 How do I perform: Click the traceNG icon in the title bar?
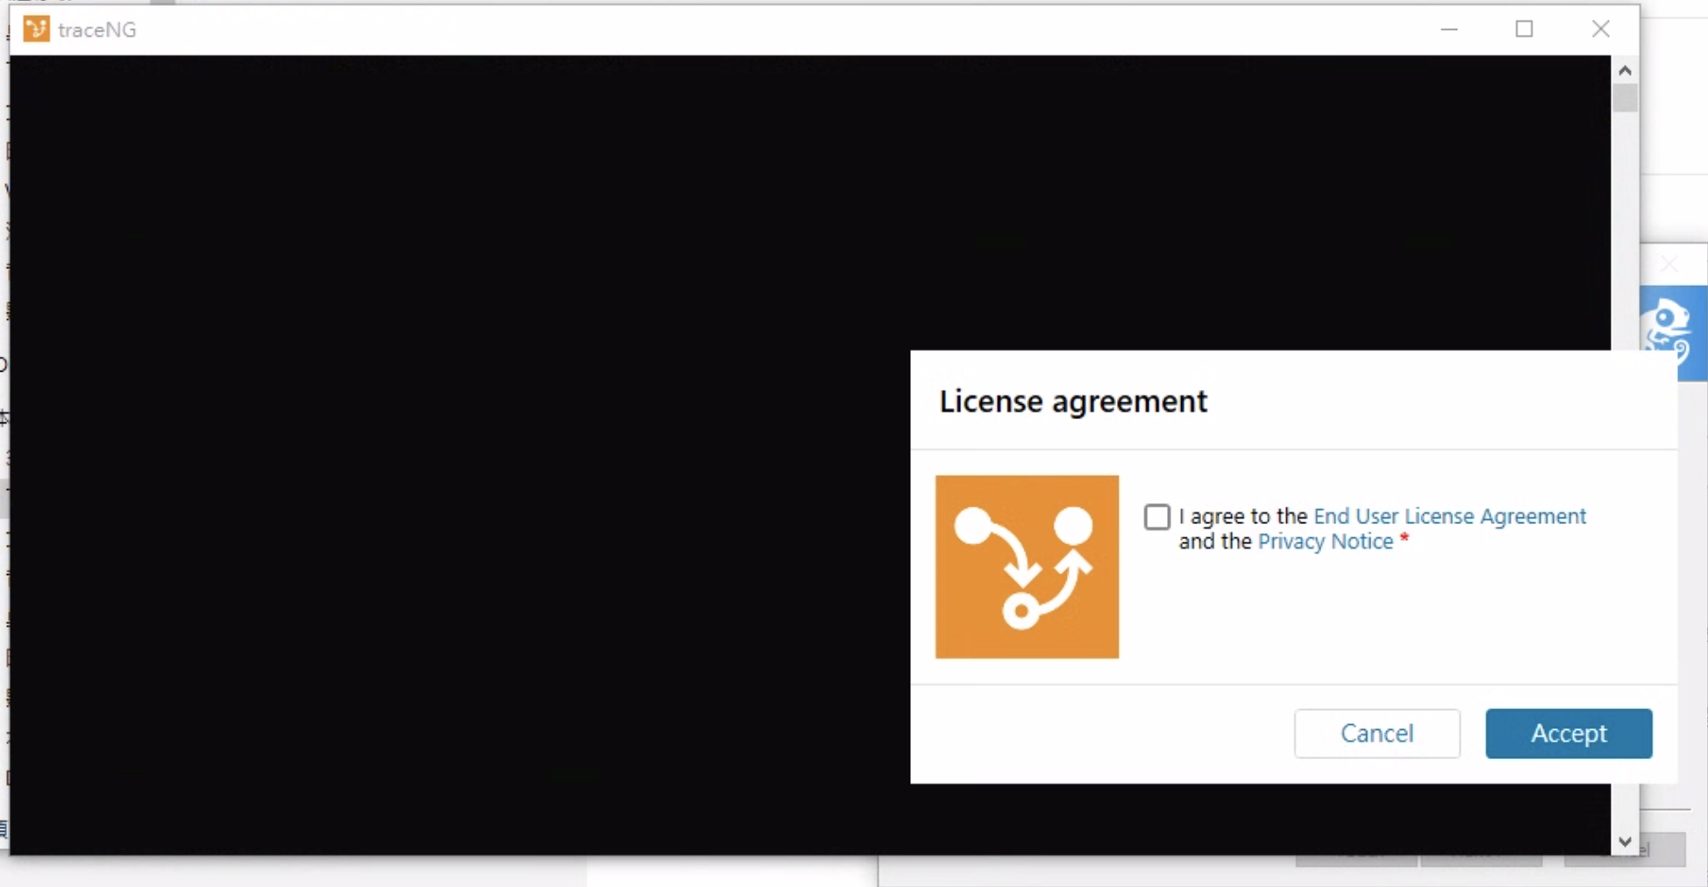[36, 29]
